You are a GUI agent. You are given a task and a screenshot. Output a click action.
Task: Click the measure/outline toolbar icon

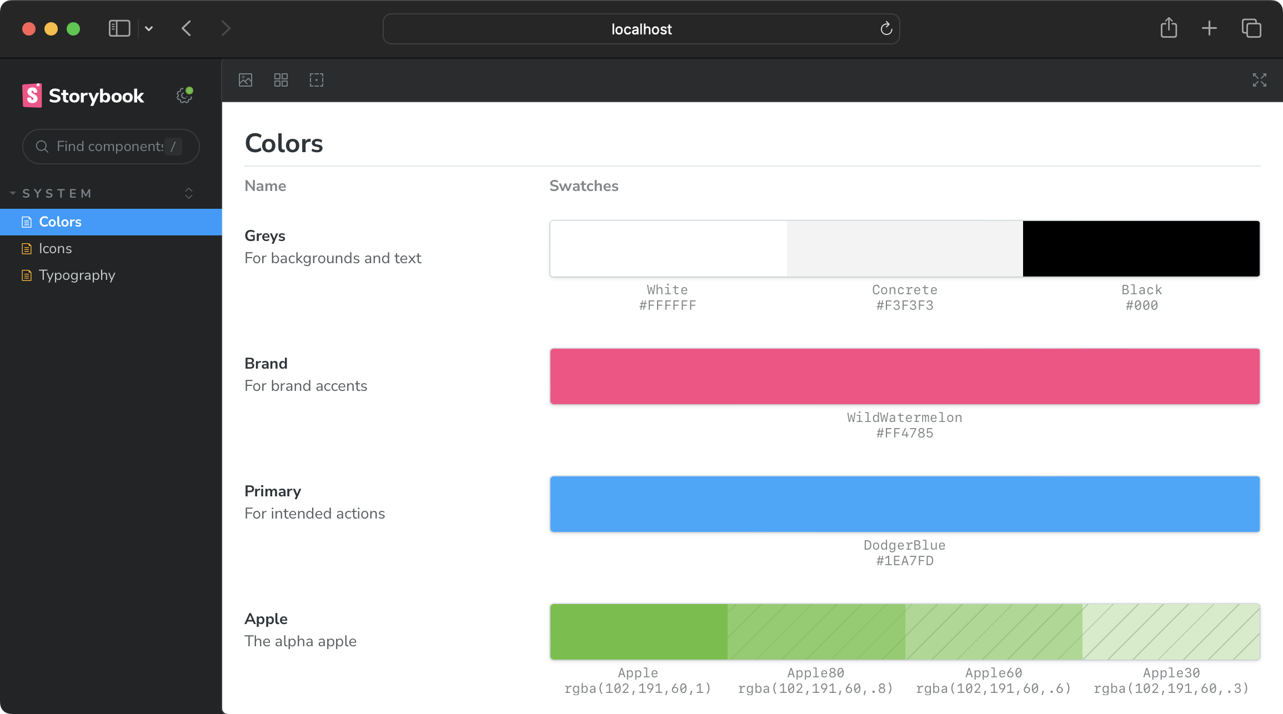[x=316, y=80]
